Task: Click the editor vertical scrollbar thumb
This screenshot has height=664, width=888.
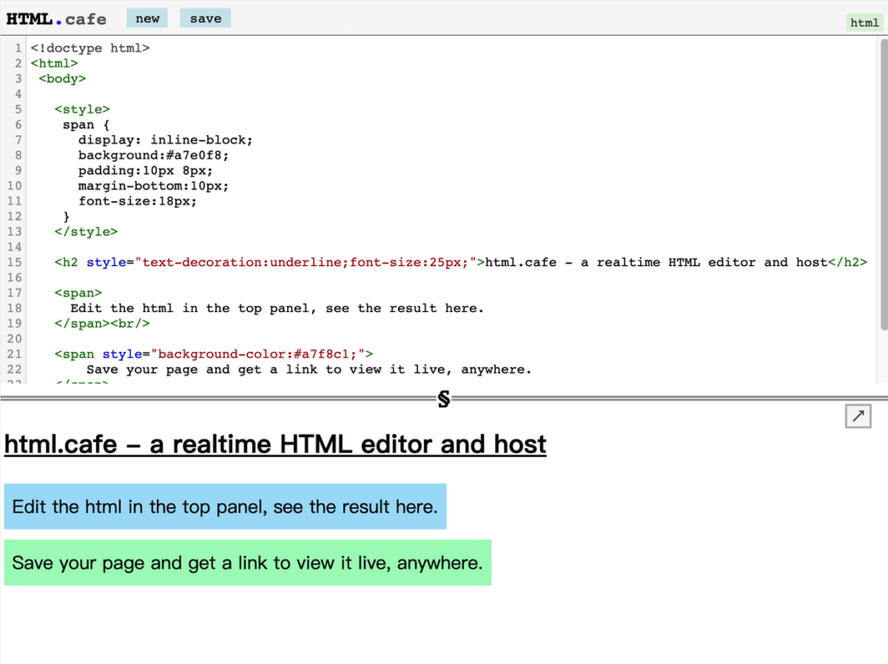Action: pos(884,184)
